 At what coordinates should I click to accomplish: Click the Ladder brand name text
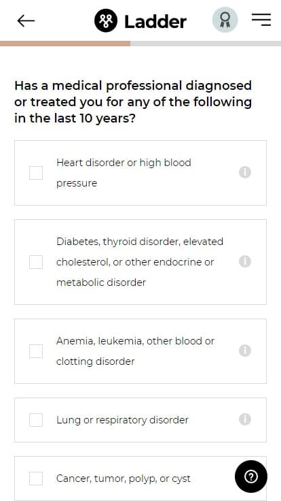click(x=155, y=22)
